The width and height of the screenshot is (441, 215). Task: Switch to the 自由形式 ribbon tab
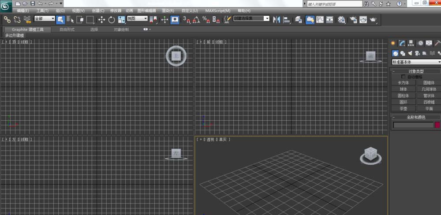(67, 30)
